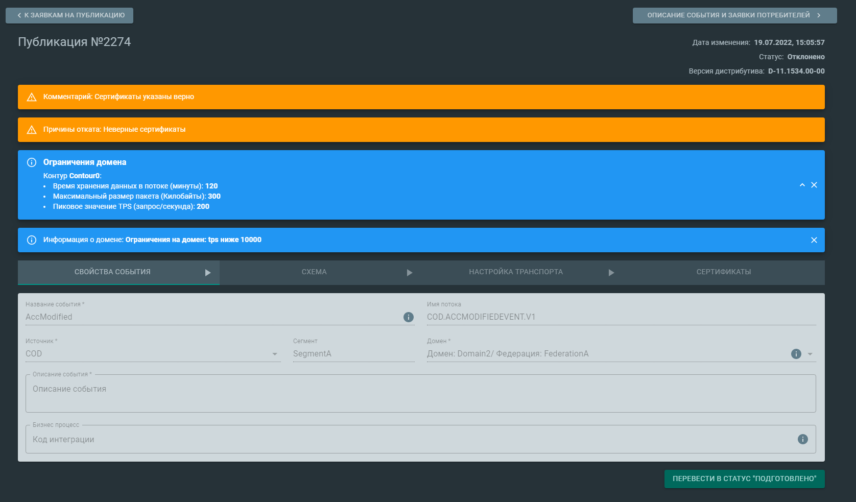Open the Настройка транспорта tab
Viewport: 856px width, 502px height.
516,272
